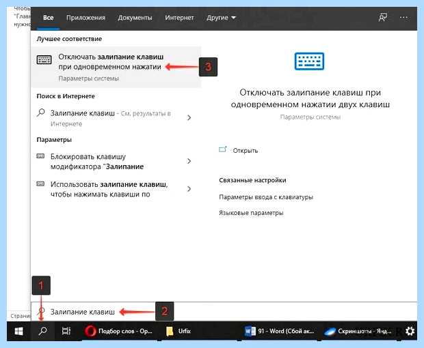Open the three-dots options menu
Image resolution: width=424 pixels, height=348 pixels.
[x=403, y=18]
